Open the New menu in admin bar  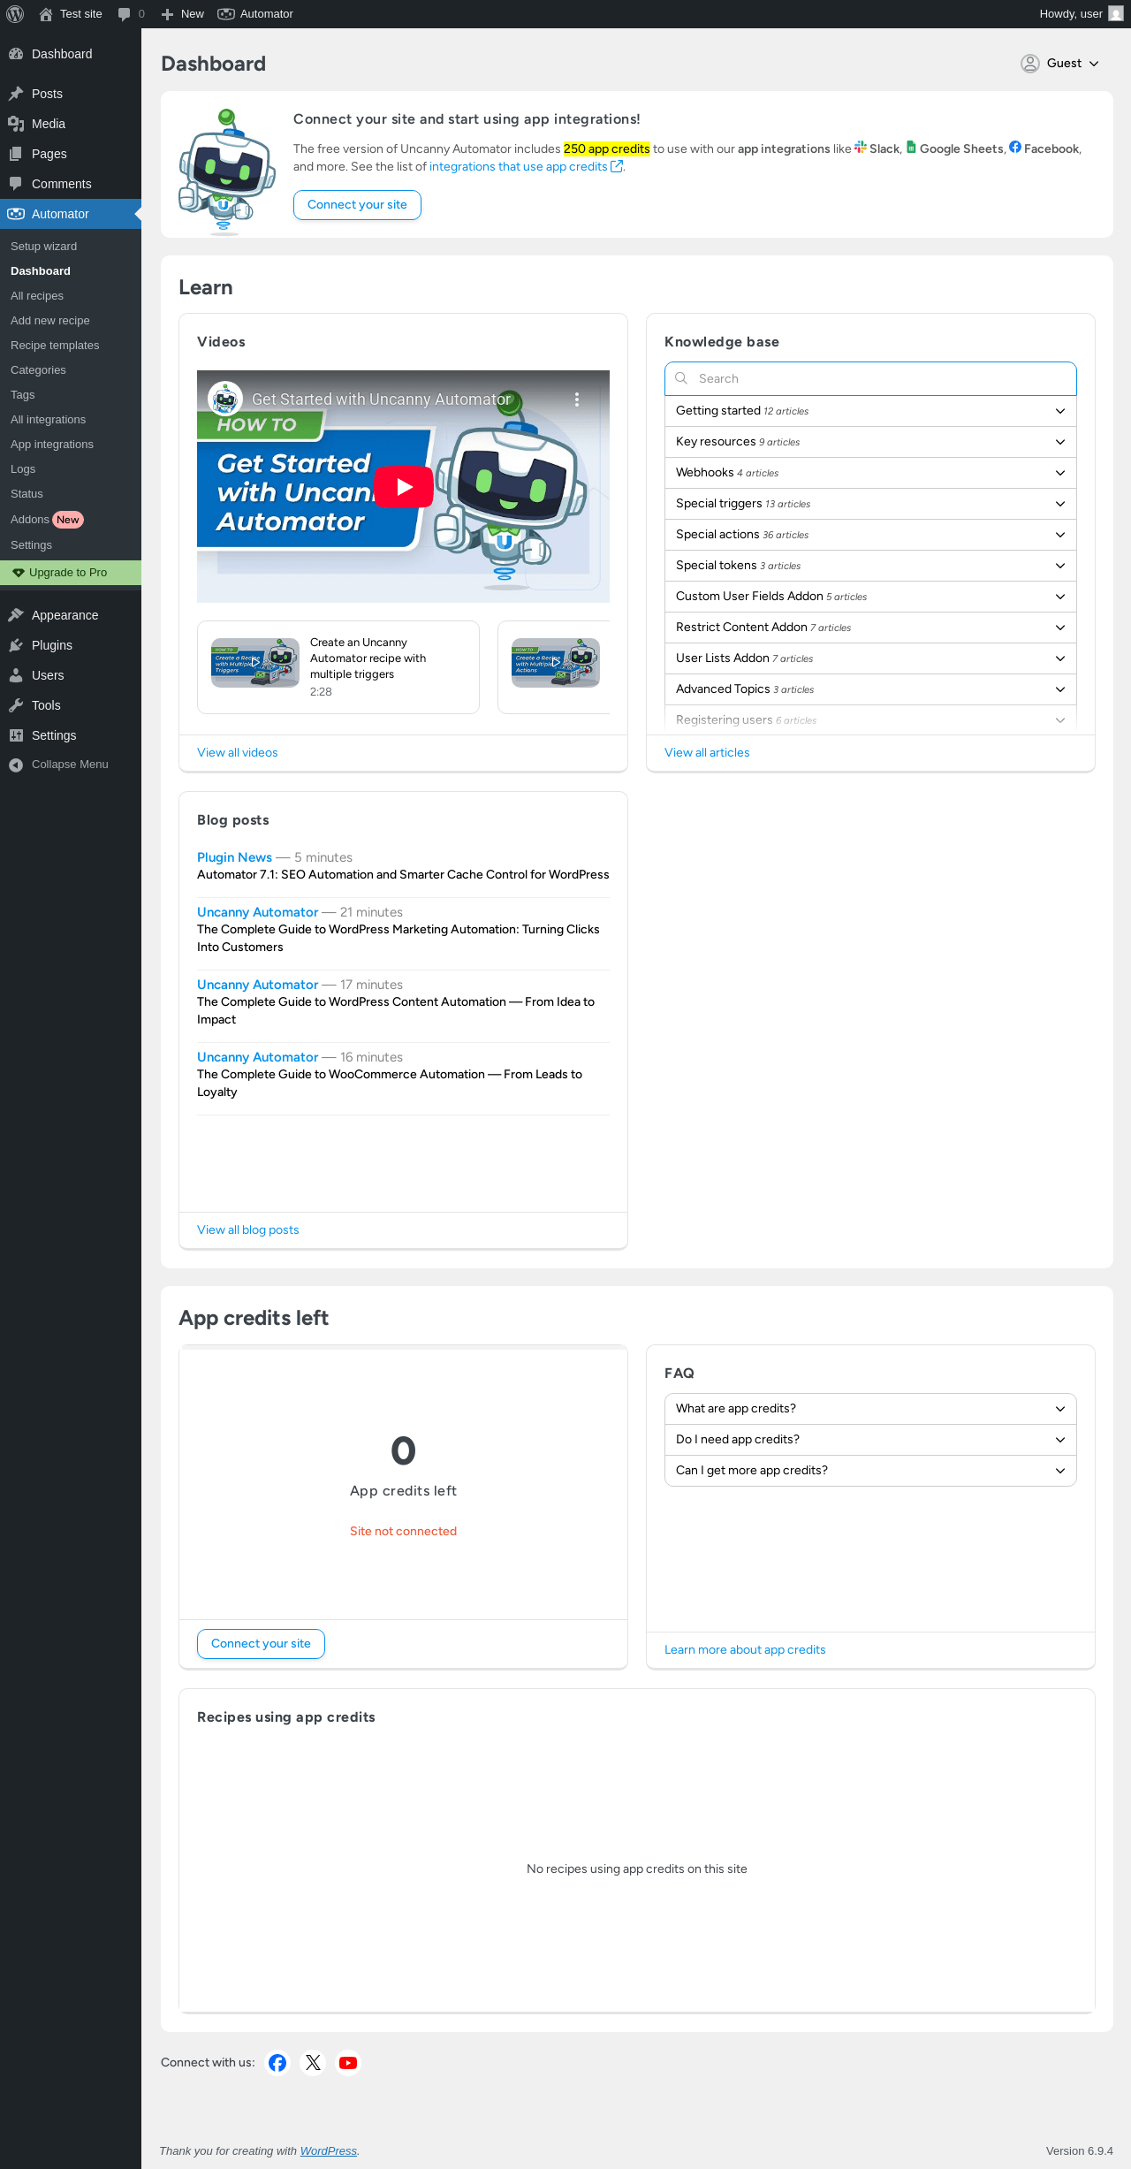183,14
